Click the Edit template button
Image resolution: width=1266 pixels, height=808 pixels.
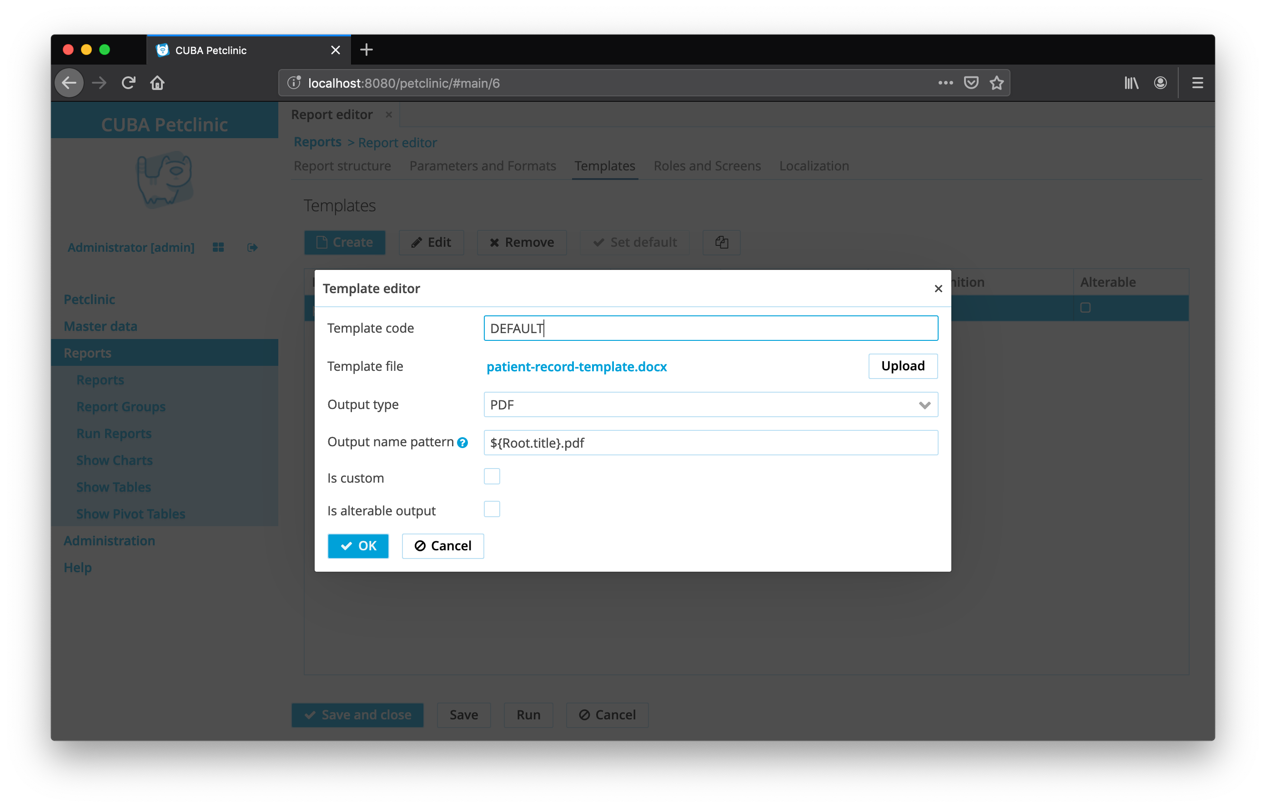coord(431,242)
